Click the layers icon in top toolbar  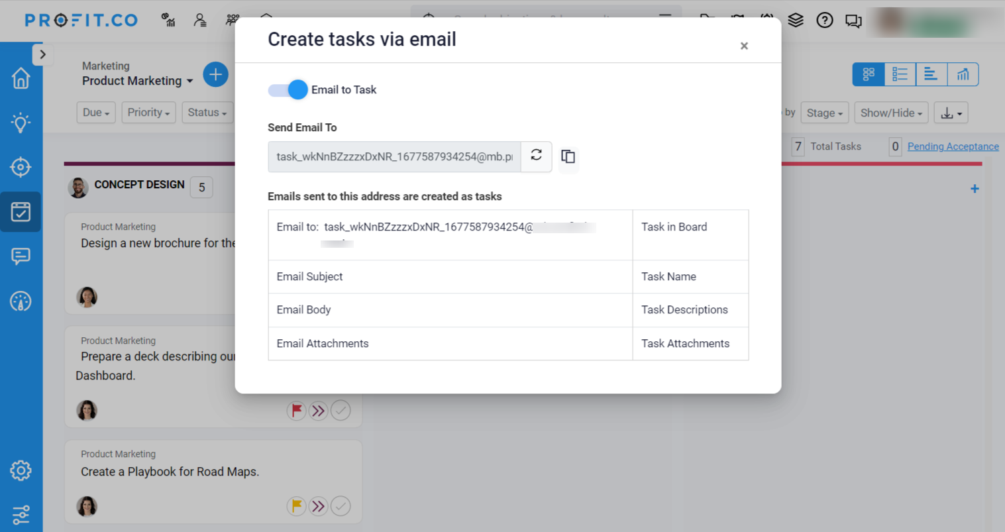tap(795, 21)
